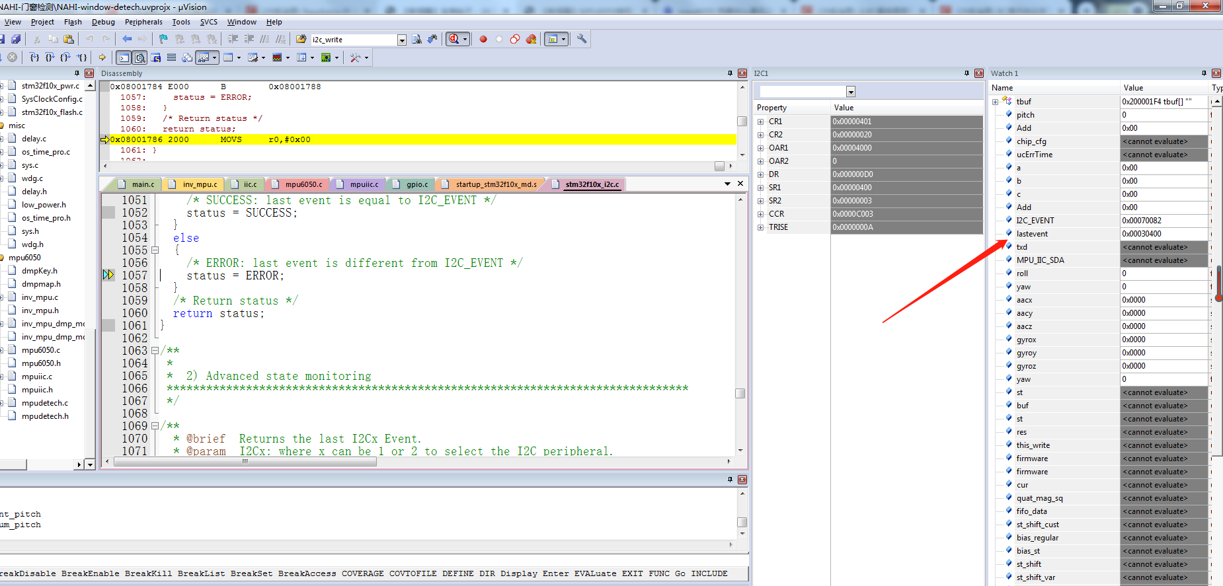Collapse code fold at line 1055

pos(155,250)
